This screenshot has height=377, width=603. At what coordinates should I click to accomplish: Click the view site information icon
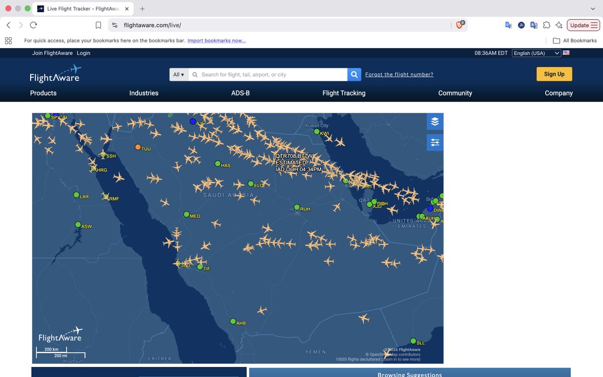(115, 25)
